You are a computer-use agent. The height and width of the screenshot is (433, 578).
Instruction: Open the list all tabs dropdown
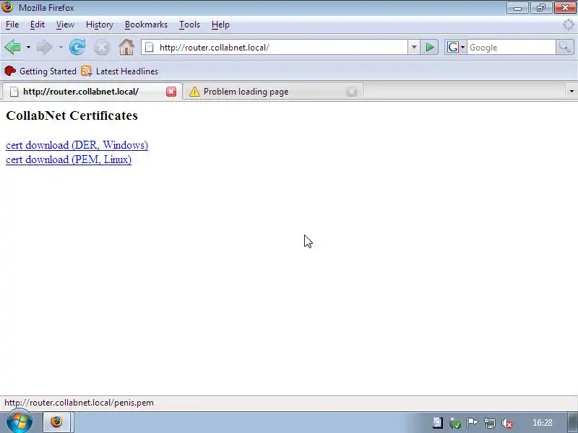(x=571, y=92)
